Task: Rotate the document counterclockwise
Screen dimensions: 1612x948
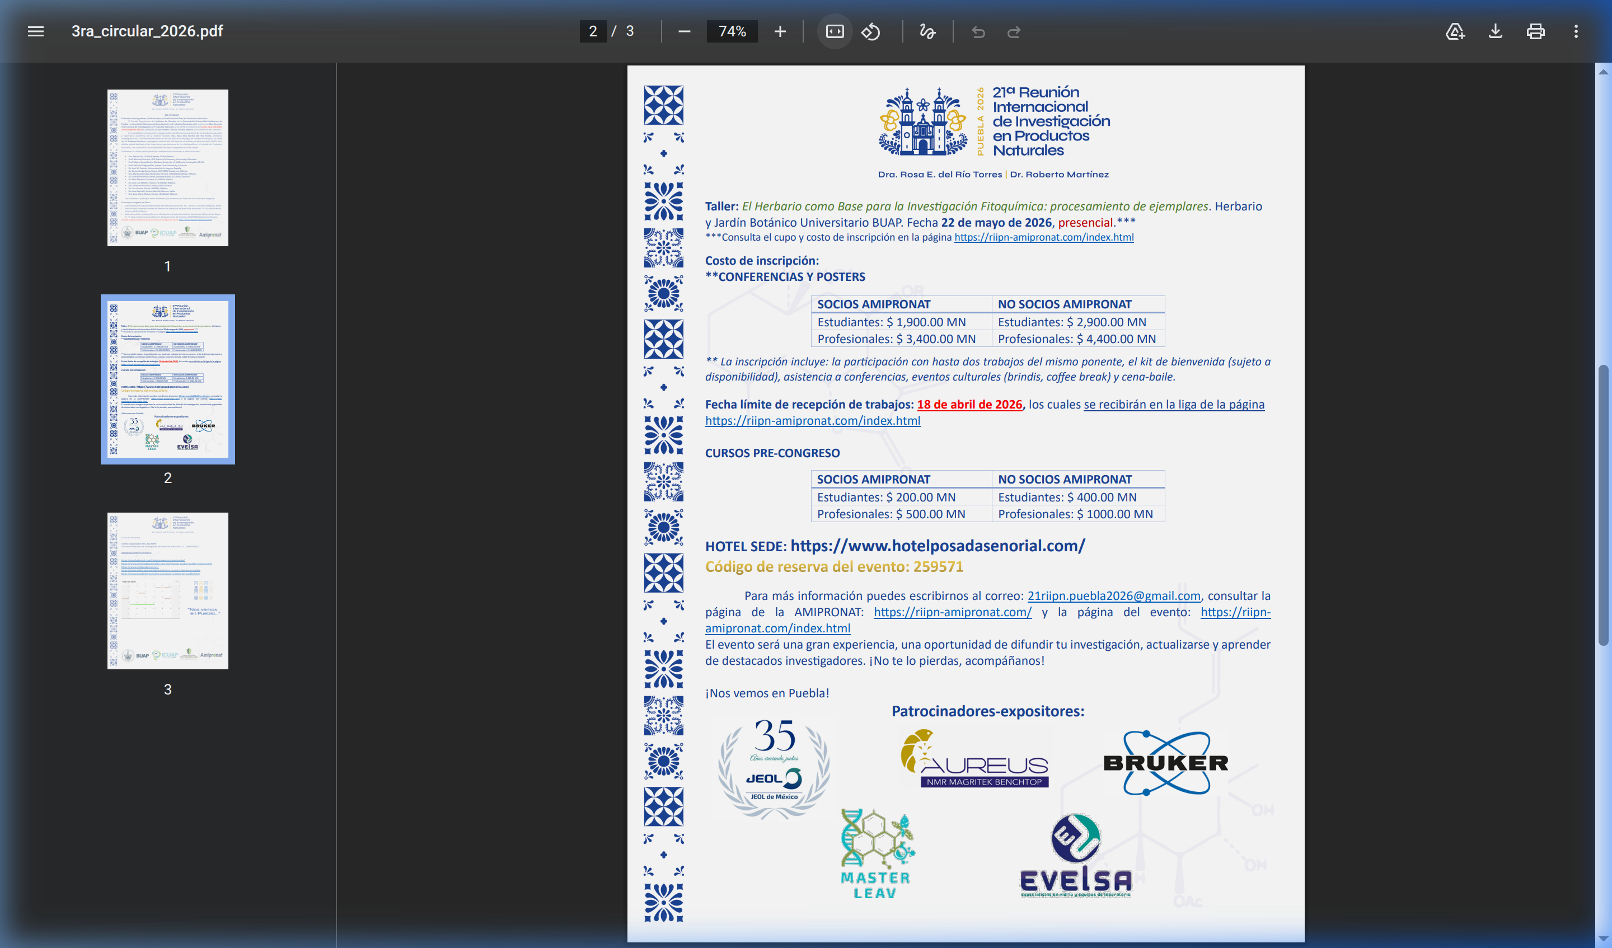Action: click(870, 31)
